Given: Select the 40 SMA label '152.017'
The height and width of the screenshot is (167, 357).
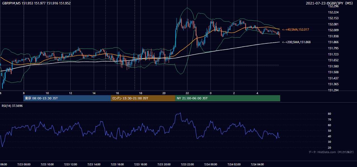Looking at the screenshot, I should (x=304, y=30).
